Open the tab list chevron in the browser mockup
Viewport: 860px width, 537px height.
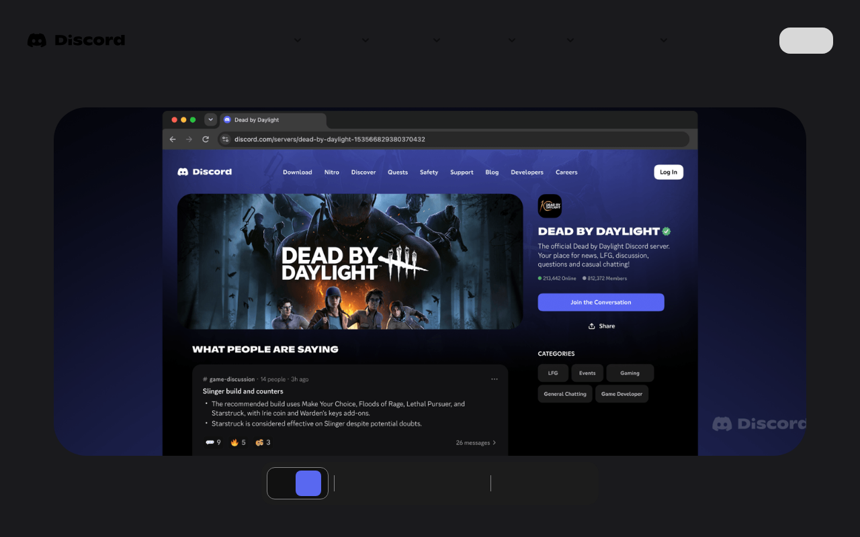(210, 119)
